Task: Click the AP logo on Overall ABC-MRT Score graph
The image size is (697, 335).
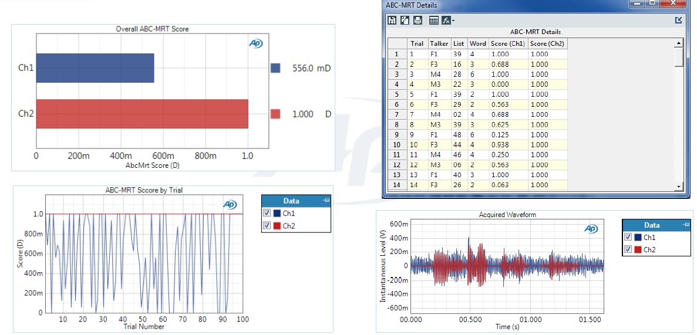Action: [255, 43]
